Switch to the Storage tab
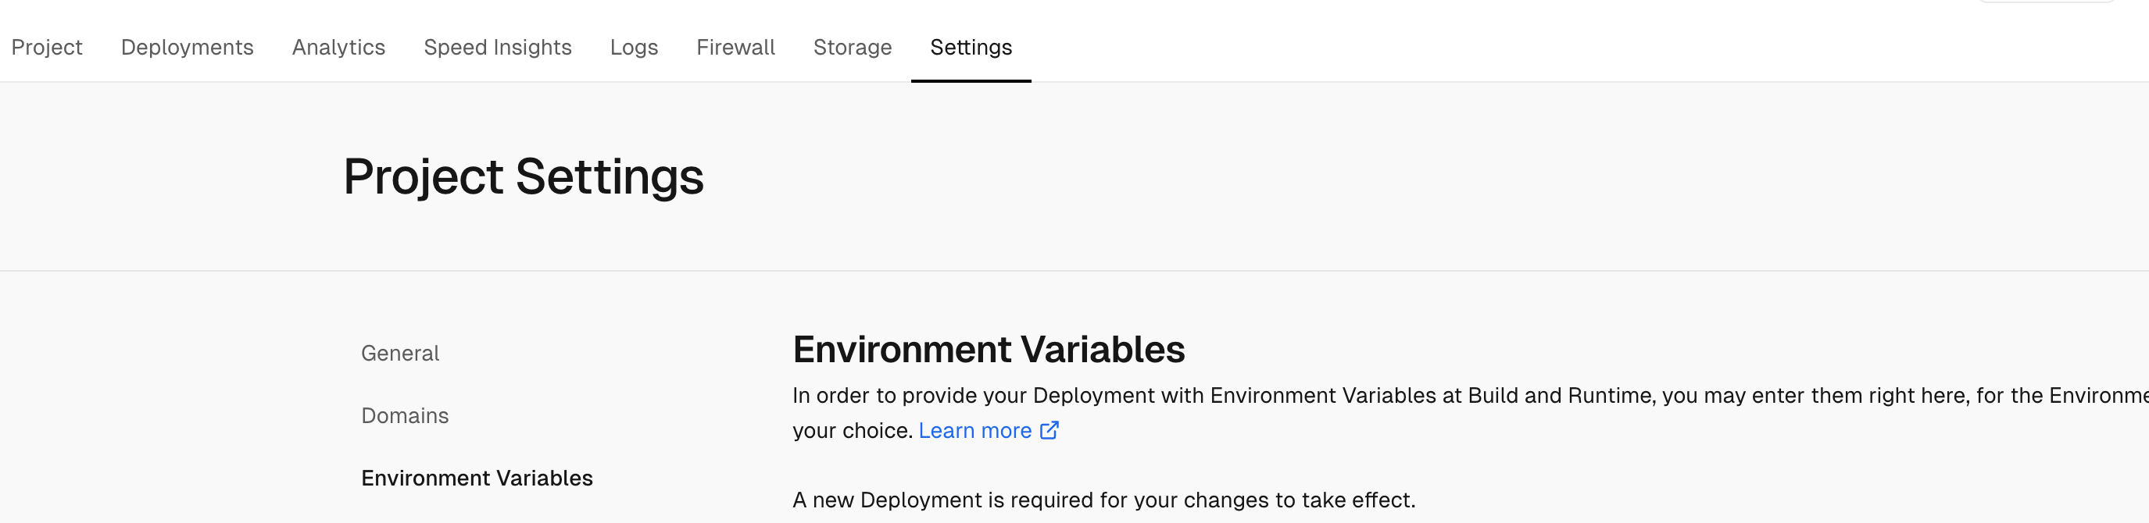This screenshot has width=2149, height=523. [x=853, y=48]
